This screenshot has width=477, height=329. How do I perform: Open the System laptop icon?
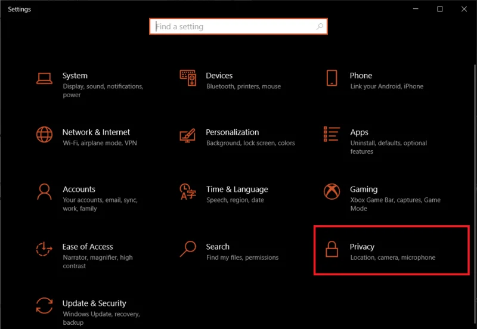[44, 79]
